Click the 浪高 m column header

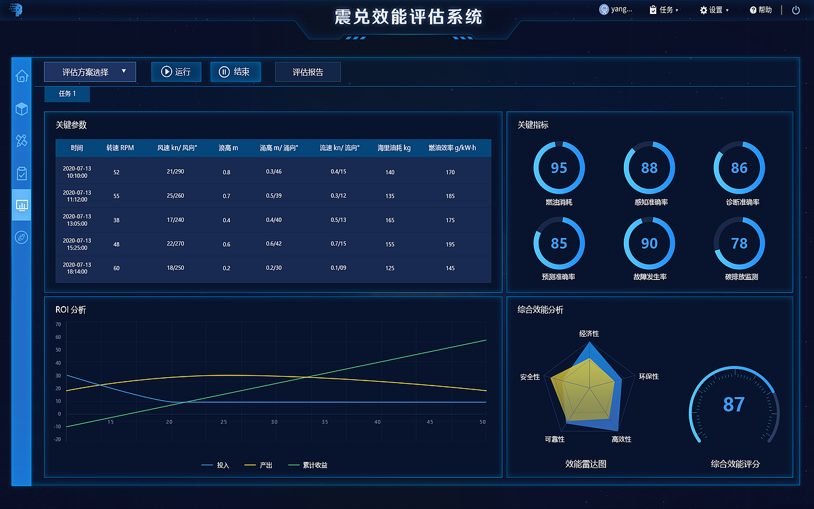click(228, 148)
